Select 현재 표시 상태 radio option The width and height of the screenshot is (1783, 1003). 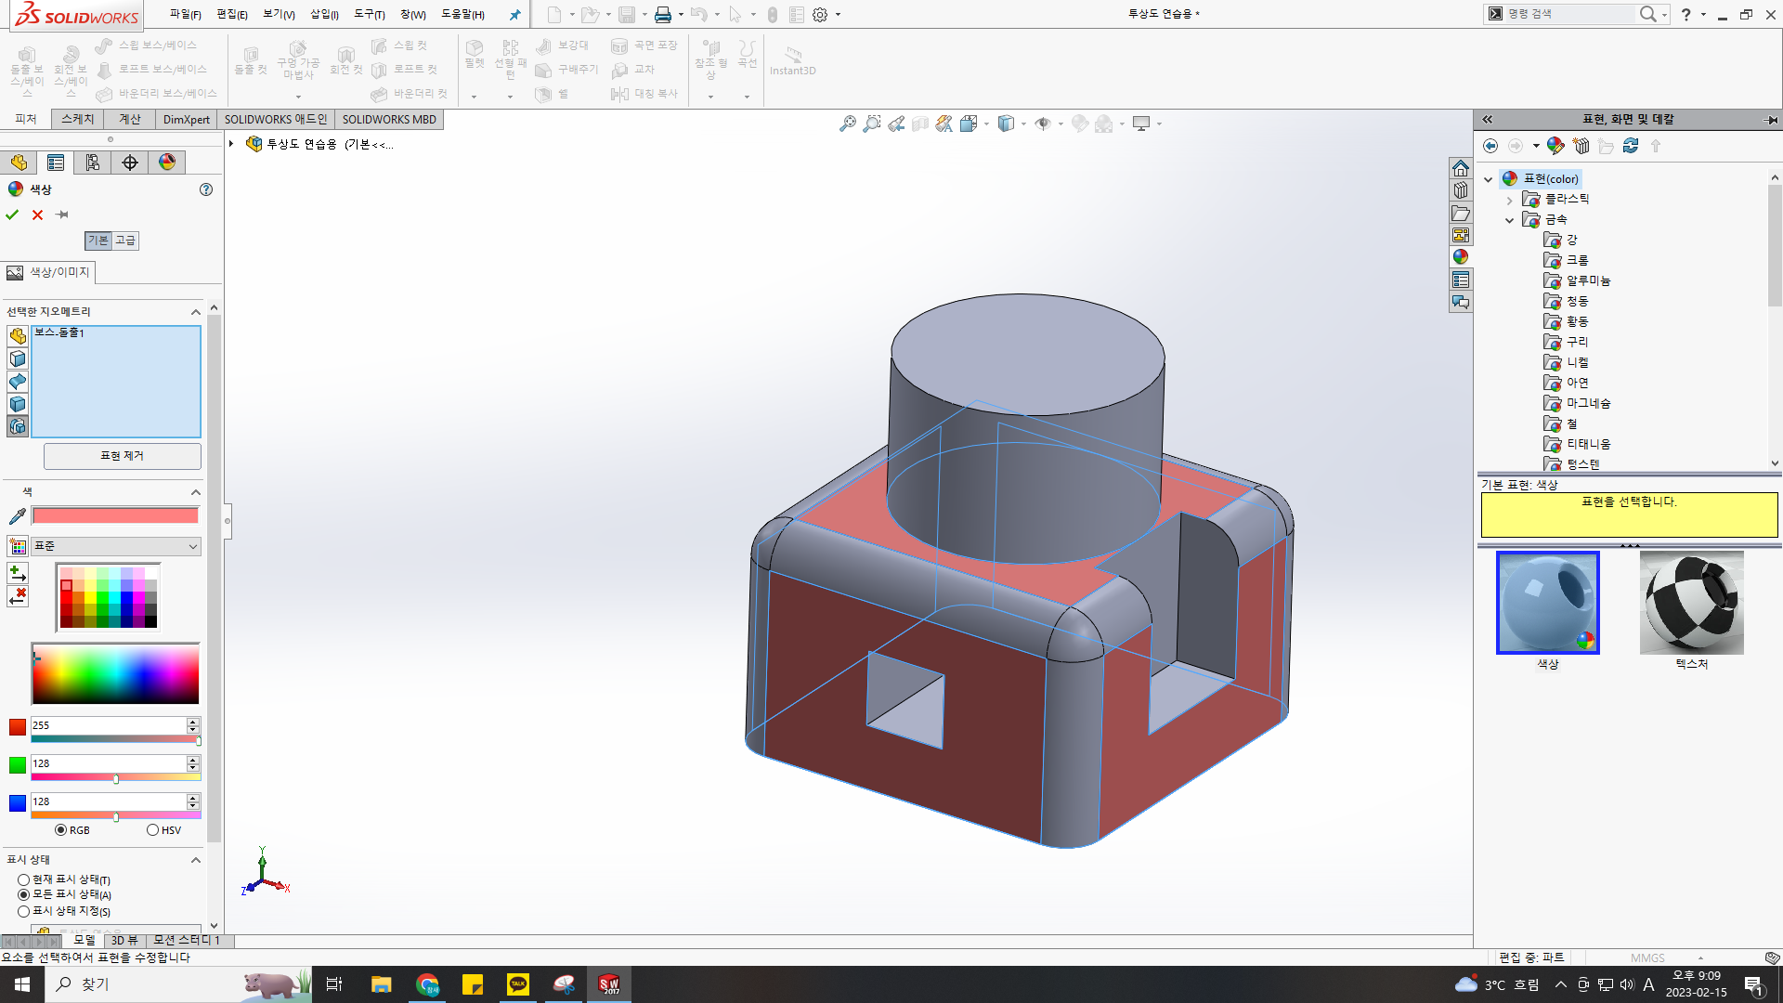tap(24, 879)
